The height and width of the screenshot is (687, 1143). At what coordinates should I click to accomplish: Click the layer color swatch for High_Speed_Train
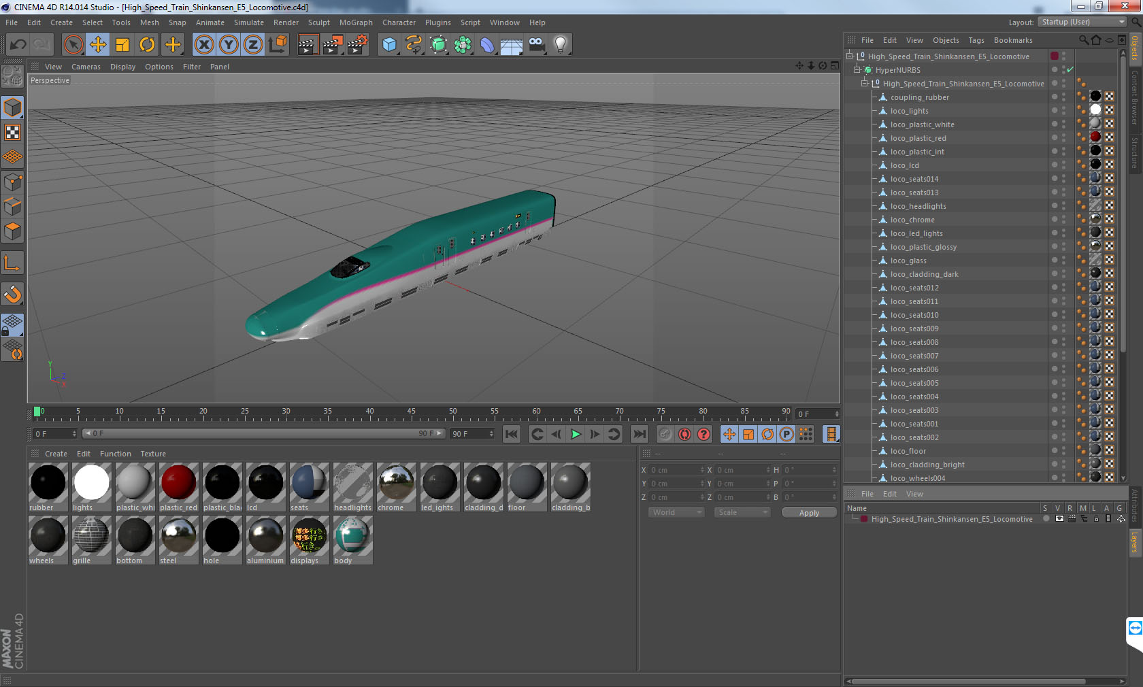click(x=864, y=519)
